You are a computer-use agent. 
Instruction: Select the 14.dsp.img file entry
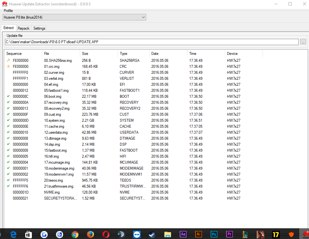[x=52, y=144]
